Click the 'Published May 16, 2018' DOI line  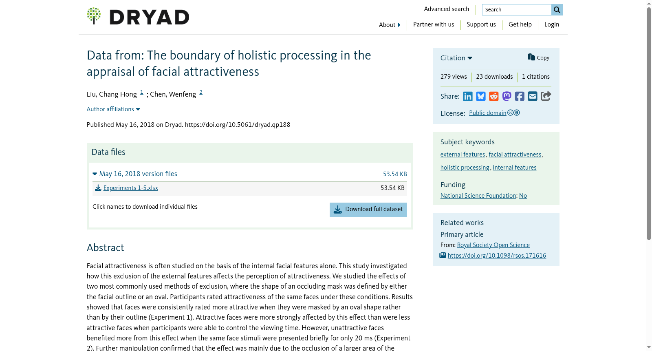point(188,125)
